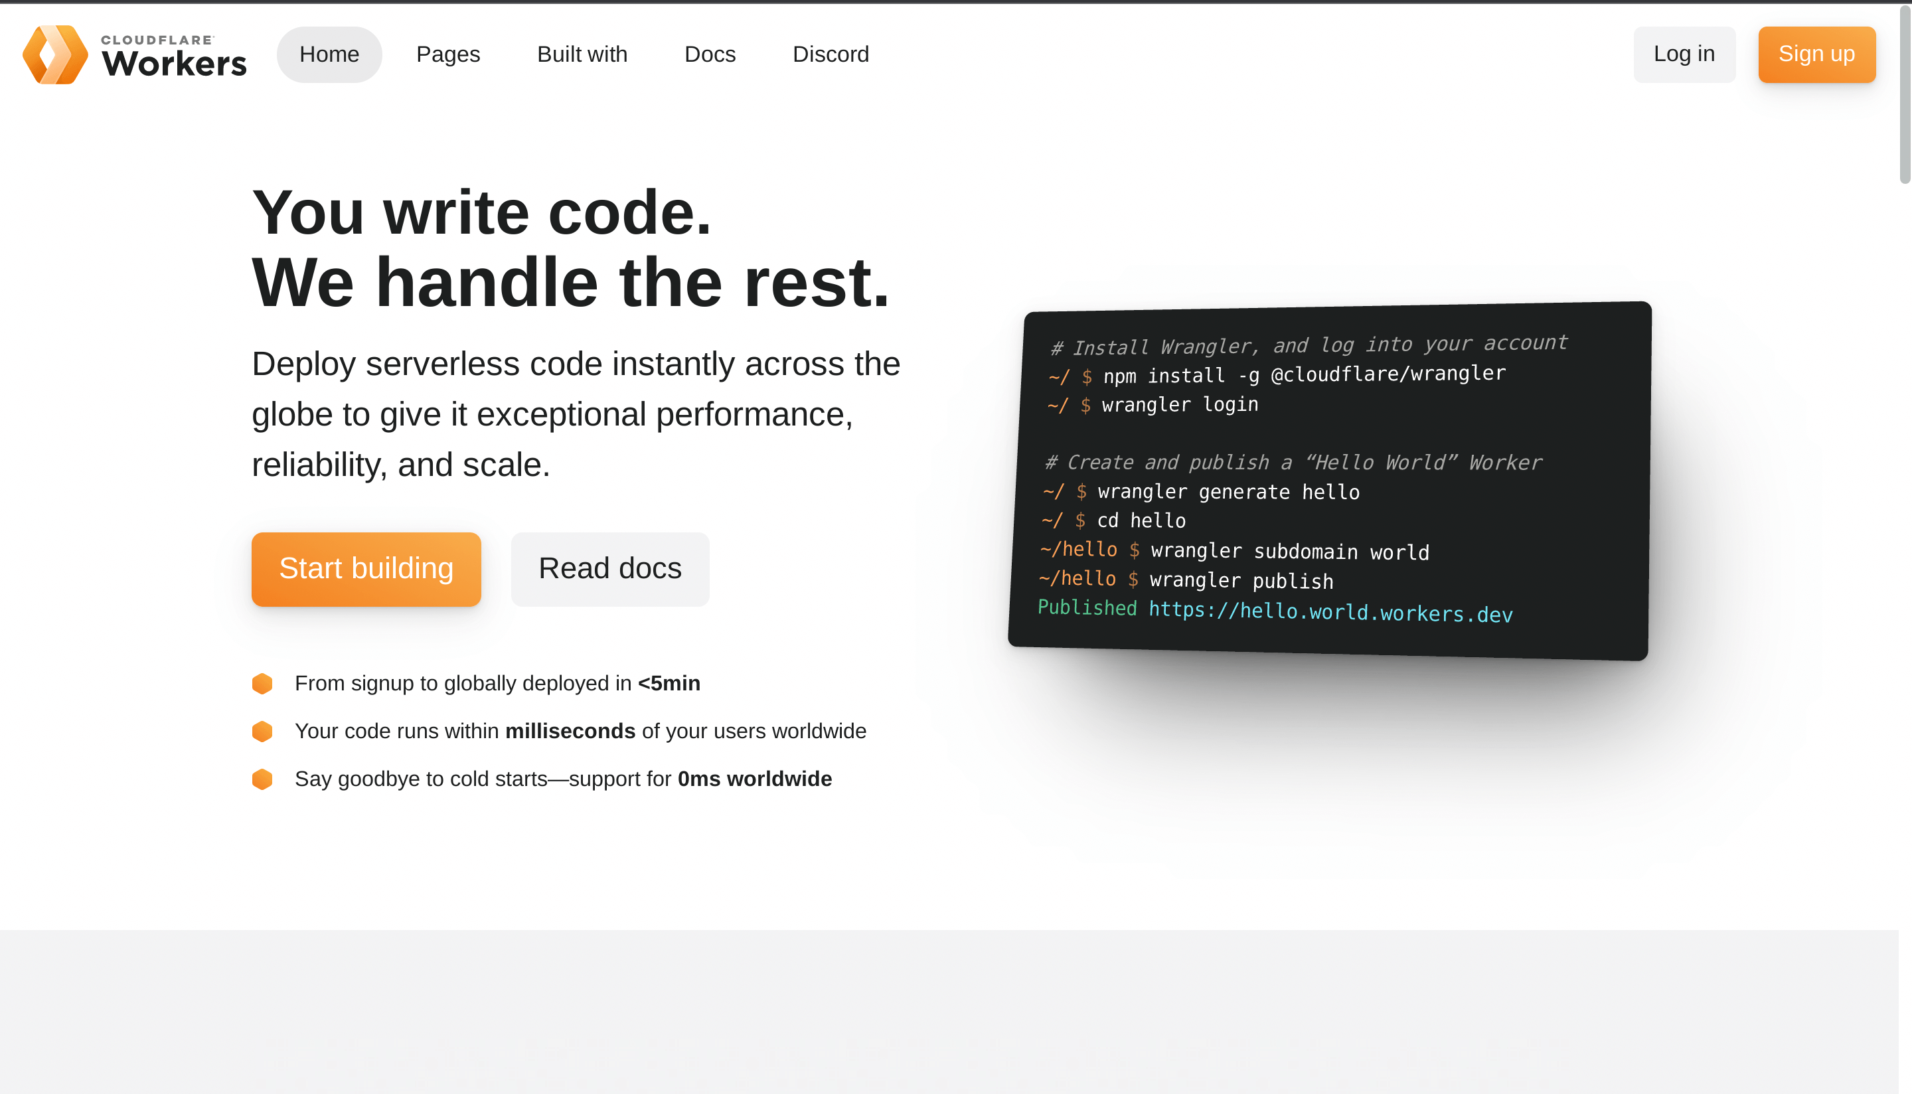1912x1094 pixels.
Task: Click the Sign up button
Action: click(x=1816, y=54)
